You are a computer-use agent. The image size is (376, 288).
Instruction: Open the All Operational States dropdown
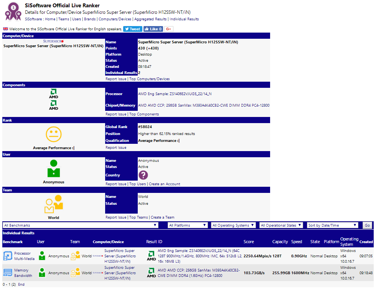point(281,225)
